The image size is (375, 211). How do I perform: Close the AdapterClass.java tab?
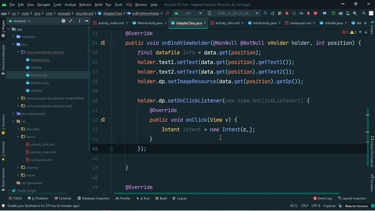[204, 23]
